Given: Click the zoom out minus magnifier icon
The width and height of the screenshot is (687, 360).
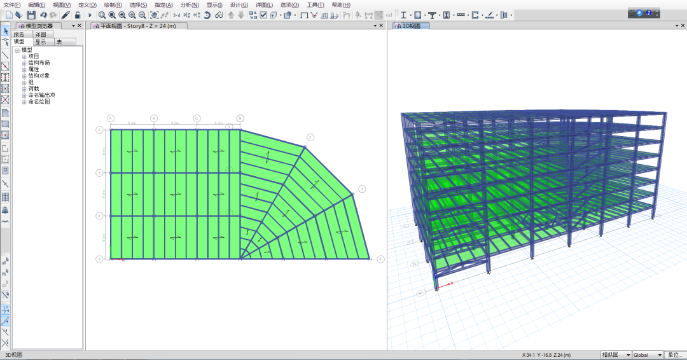Looking at the screenshot, I should point(142,15).
